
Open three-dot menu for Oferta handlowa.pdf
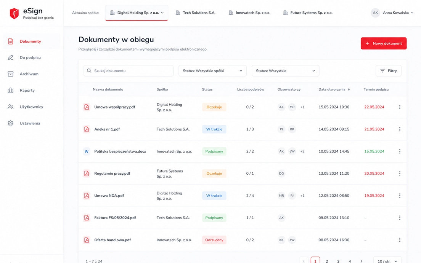click(x=400, y=240)
